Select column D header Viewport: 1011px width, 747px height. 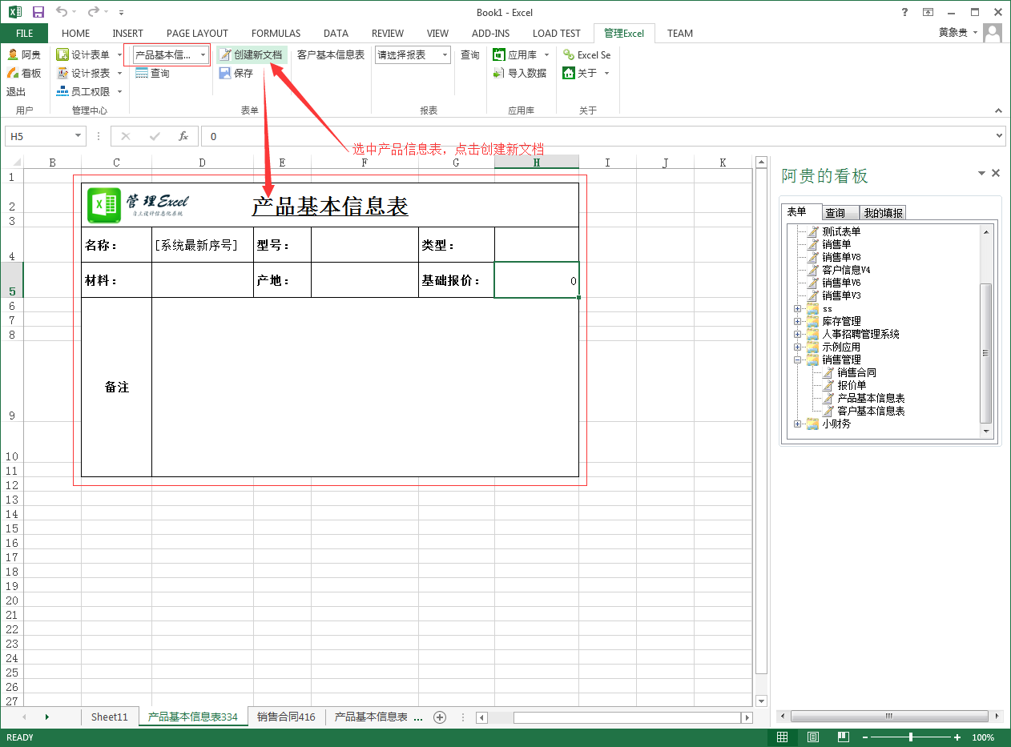point(203,163)
